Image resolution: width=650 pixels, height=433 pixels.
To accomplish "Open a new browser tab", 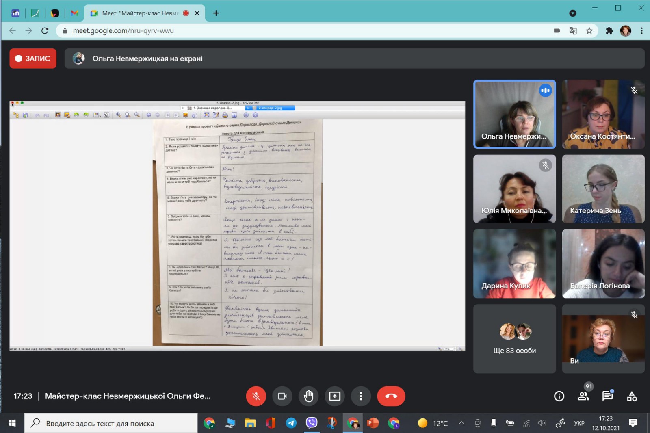I will point(216,13).
